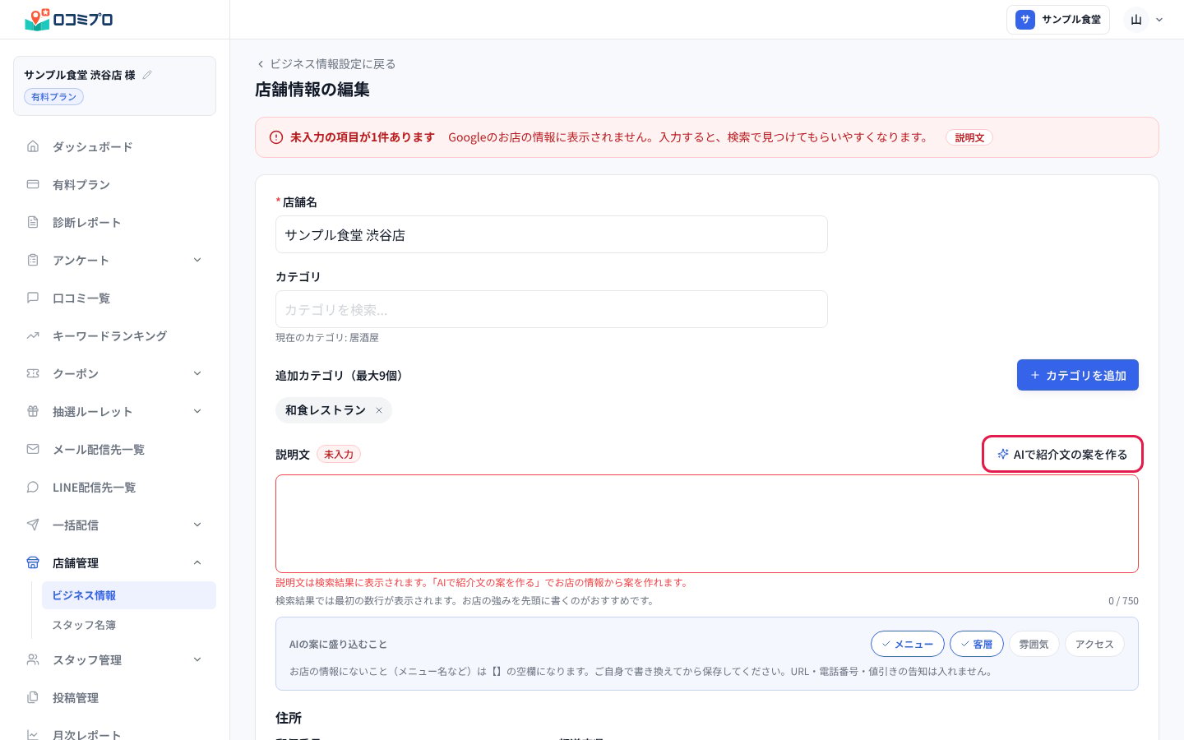Click the カテゴリを検索 search field
Viewport: 1184px width, 740px height.
[x=552, y=309]
